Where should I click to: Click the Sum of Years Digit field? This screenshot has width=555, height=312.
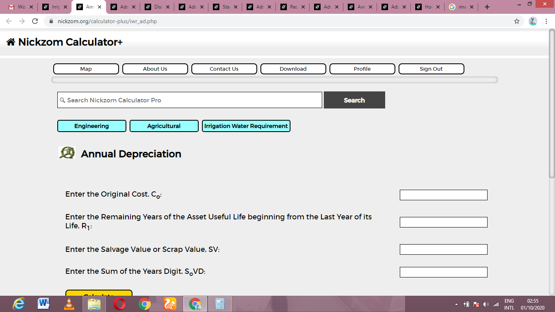[x=444, y=272]
